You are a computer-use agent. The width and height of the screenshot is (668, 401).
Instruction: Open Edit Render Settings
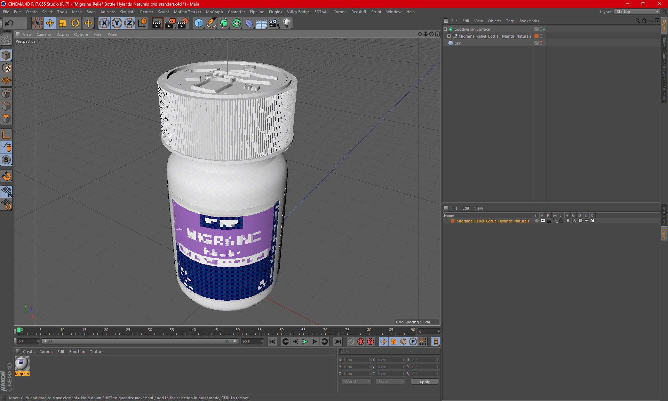tap(183, 23)
